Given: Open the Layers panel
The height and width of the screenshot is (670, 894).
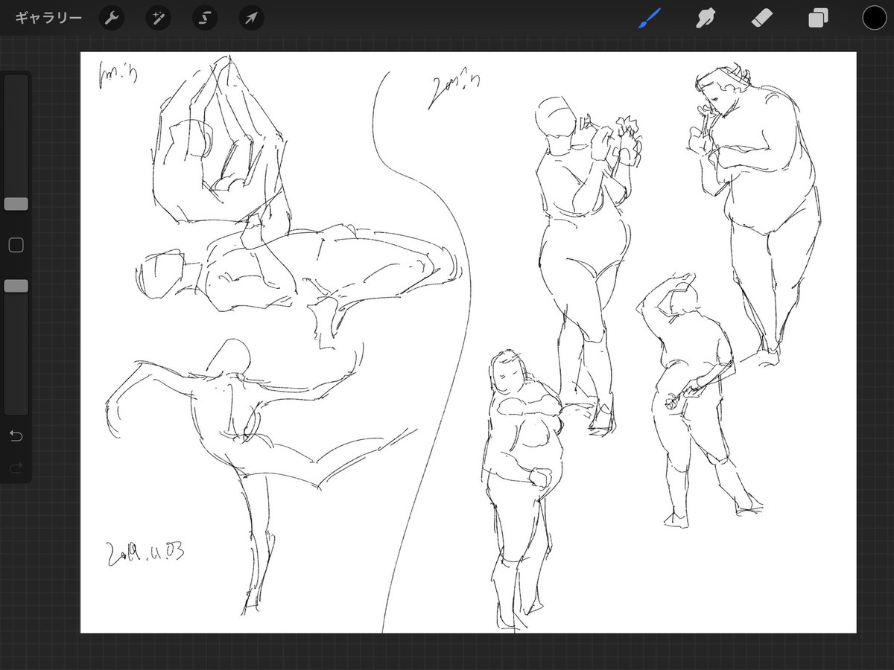Looking at the screenshot, I should coord(818,18).
